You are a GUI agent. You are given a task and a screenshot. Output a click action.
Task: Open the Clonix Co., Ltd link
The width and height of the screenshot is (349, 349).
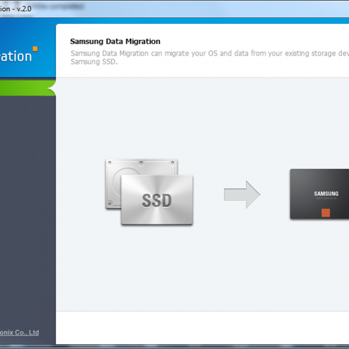(19, 332)
